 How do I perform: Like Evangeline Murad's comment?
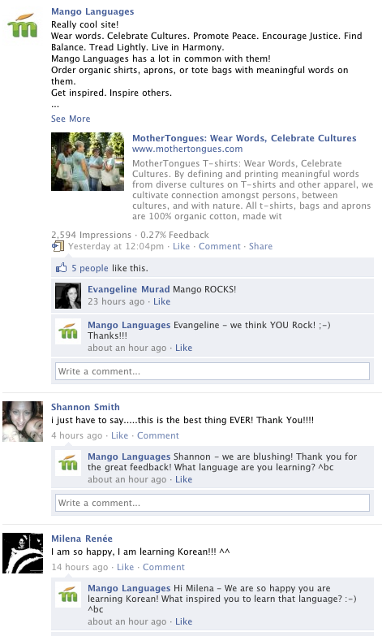161,301
